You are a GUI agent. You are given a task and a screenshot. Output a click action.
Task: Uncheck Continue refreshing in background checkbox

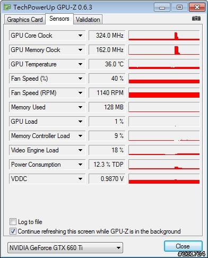click(x=13, y=231)
